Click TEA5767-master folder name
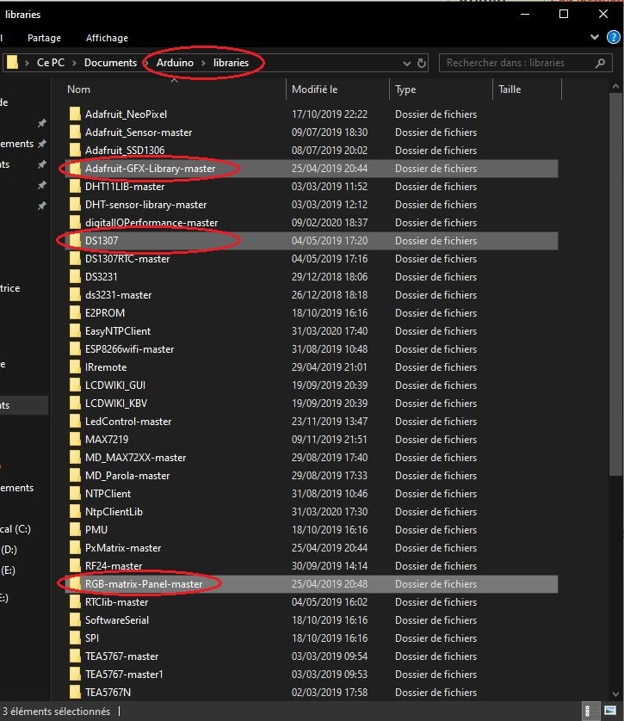 point(122,656)
